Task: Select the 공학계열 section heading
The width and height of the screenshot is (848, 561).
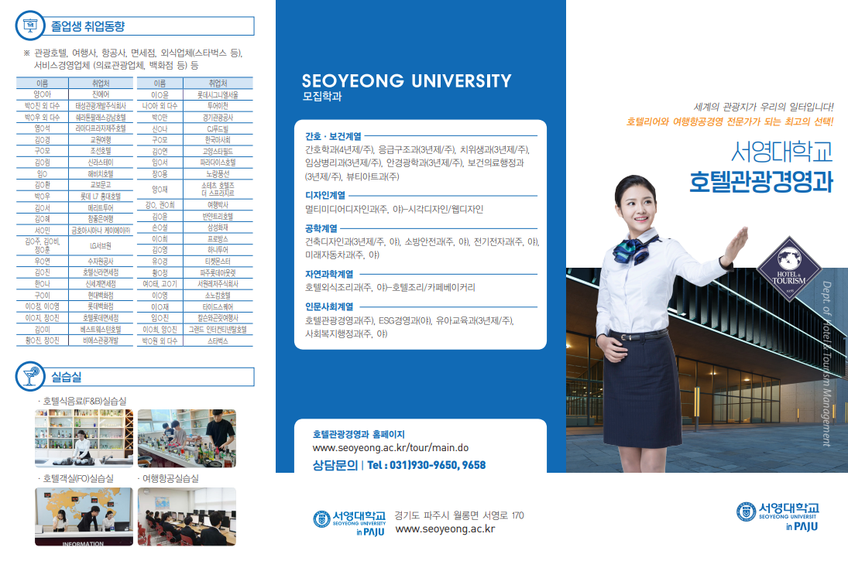Action: [321, 228]
